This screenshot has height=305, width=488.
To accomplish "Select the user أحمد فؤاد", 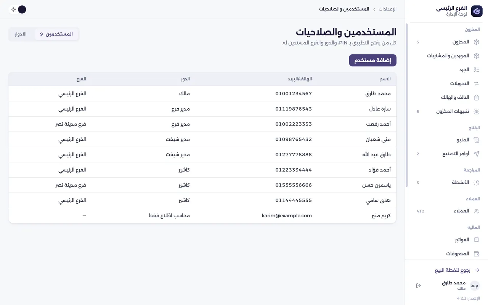I will [x=202, y=170].
